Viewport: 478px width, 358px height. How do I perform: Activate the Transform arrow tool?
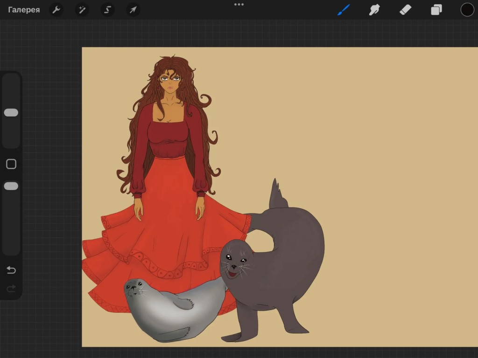pyautogui.click(x=133, y=10)
